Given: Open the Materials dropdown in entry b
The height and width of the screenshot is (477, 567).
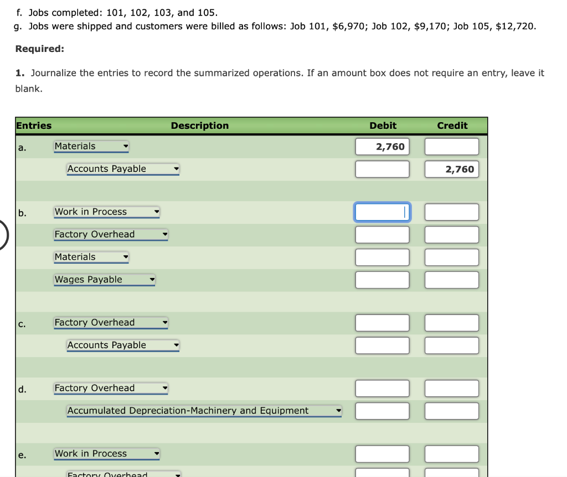Looking at the screenshot, I should tap(91, 256).
